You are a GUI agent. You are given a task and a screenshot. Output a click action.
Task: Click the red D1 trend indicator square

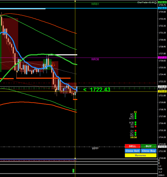(x=136, y=131)
